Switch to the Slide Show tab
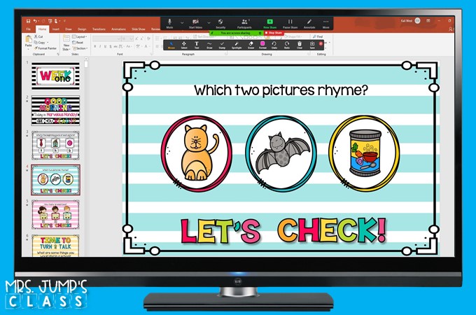This screenshot has height=315, width=476. coord(139,29)
